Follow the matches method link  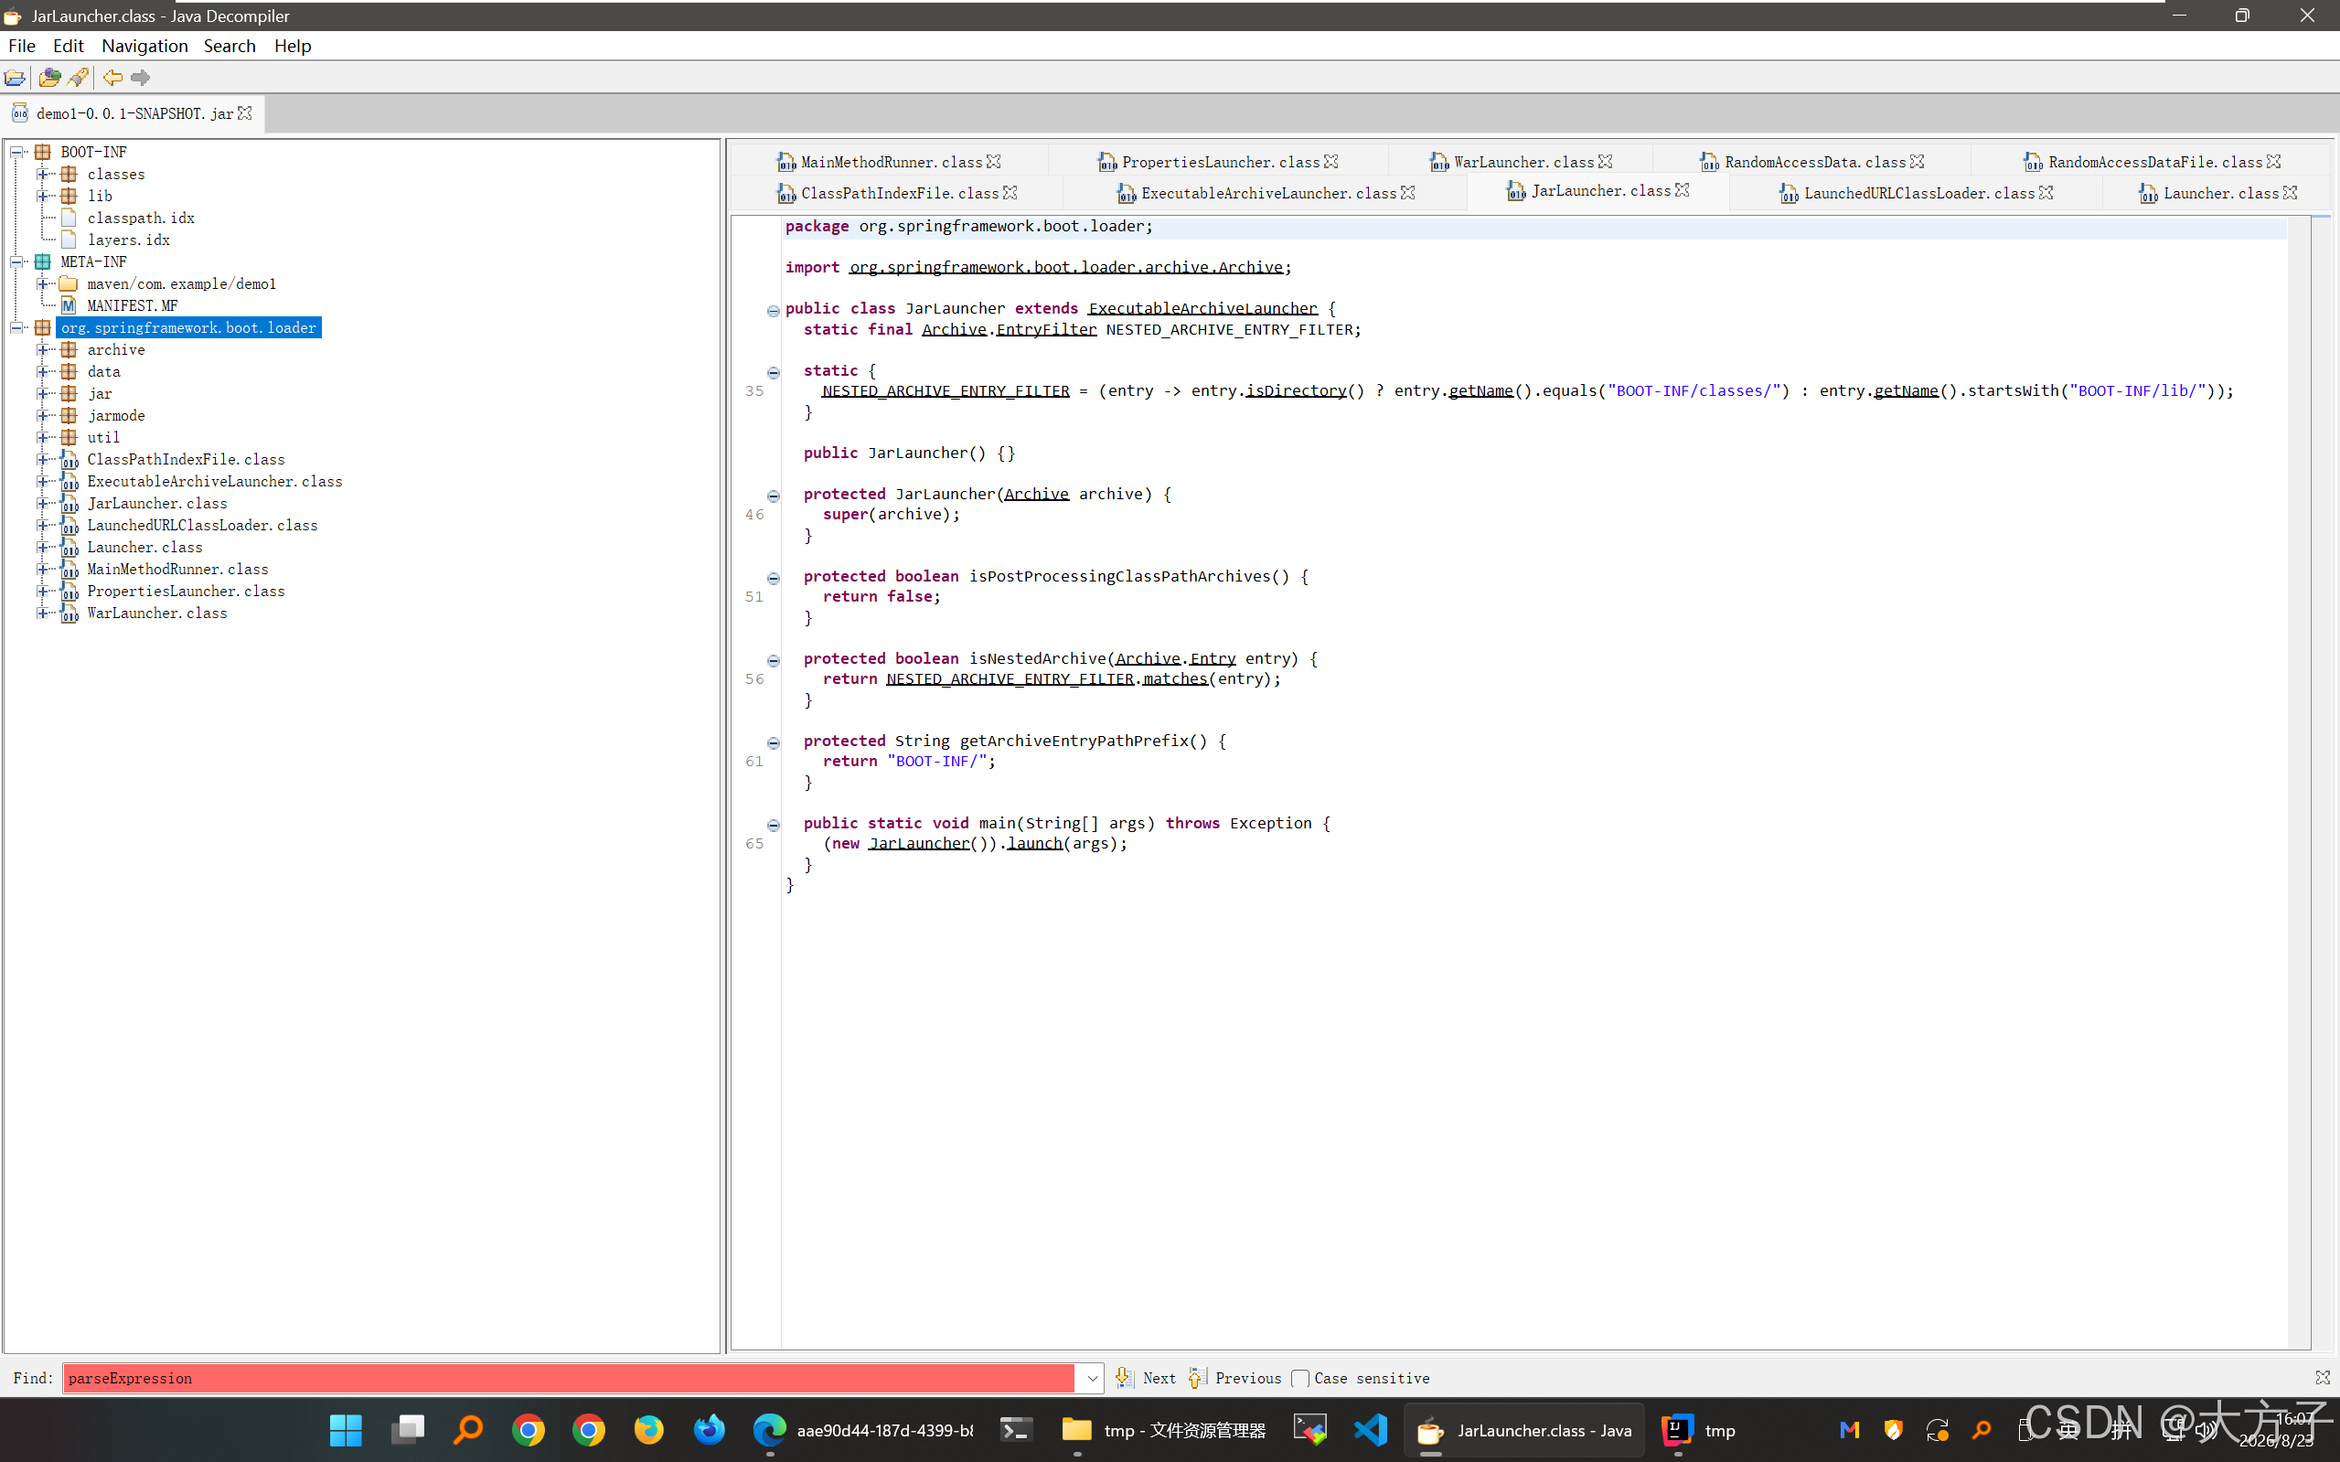point(1175,678)
